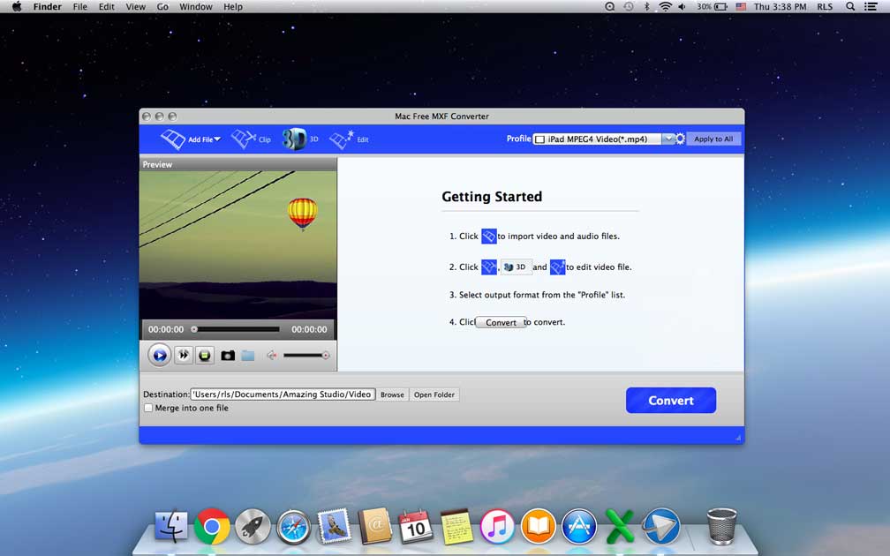Open the Wi-Fi status menu
This screenshot has width=890, height=556.
(x=665, y=7)
